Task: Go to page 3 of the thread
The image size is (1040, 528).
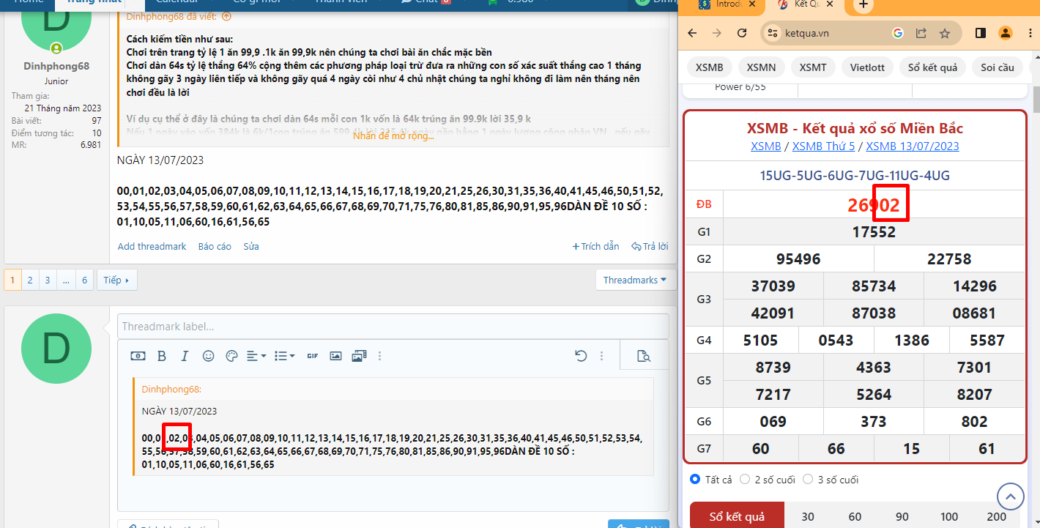Action: point(48,280)
